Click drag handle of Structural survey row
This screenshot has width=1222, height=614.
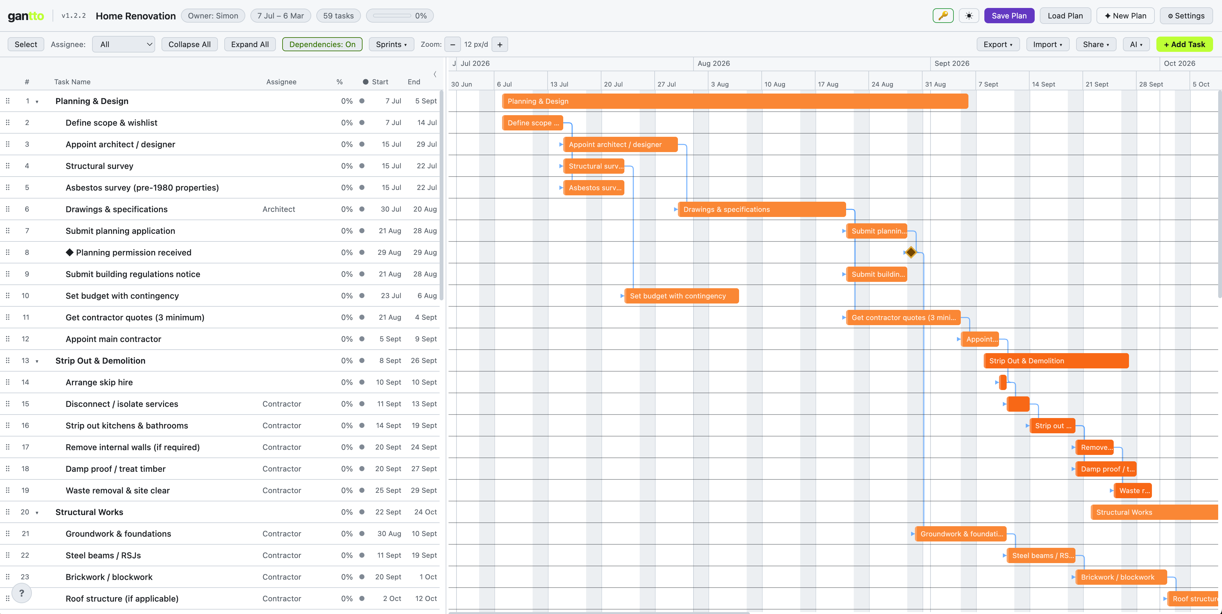point(8,166)
